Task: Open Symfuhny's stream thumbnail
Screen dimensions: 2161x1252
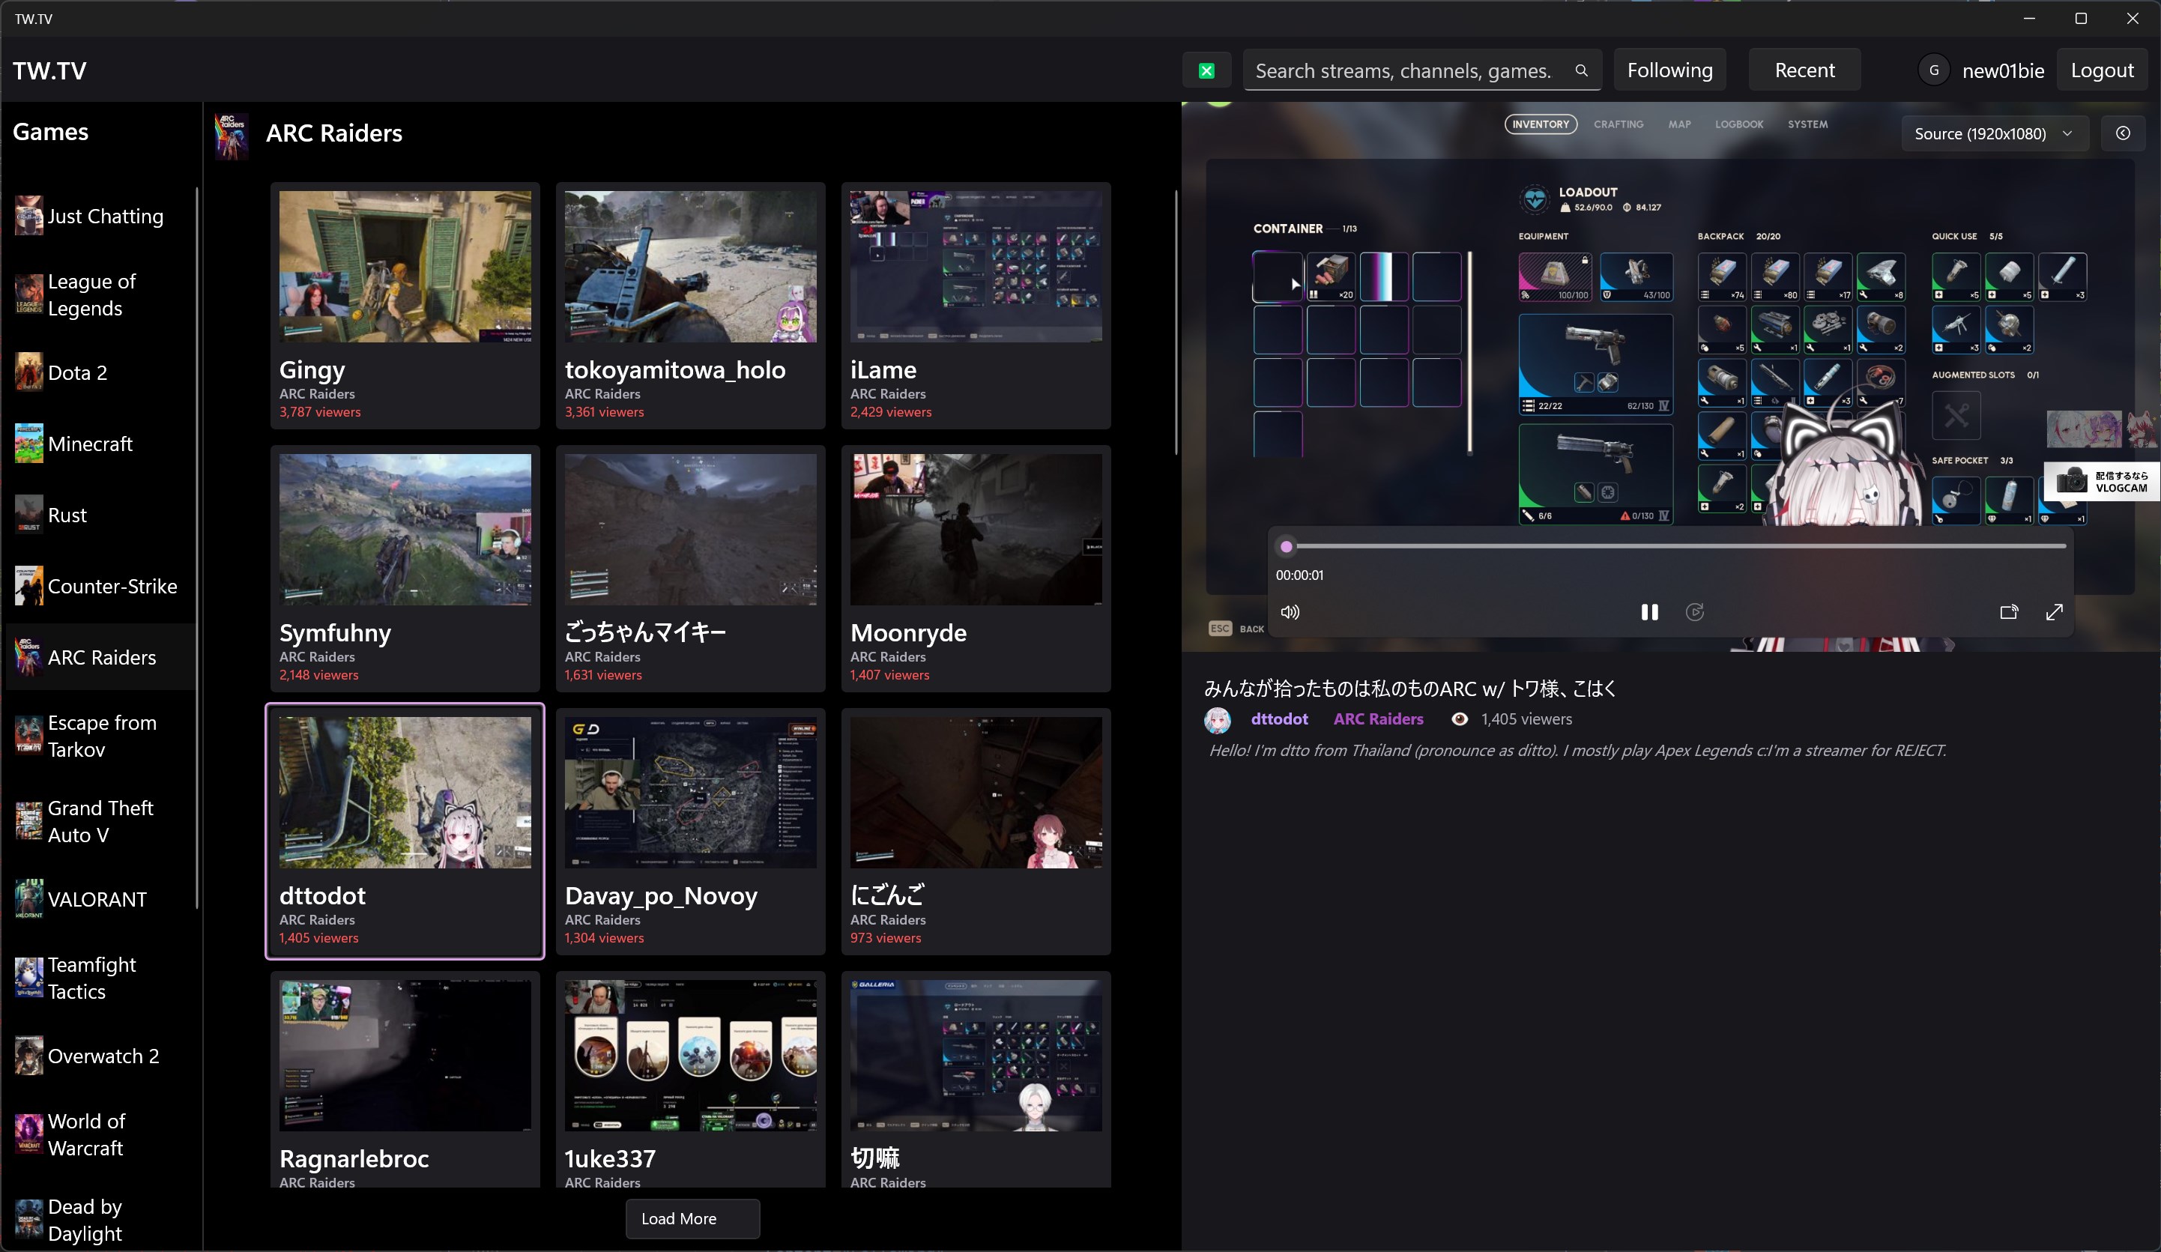Action: (x=405, y=529)
